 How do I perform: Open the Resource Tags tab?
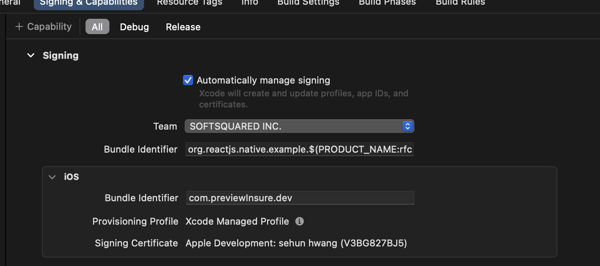pyautogui.click(x=189, y=3)
